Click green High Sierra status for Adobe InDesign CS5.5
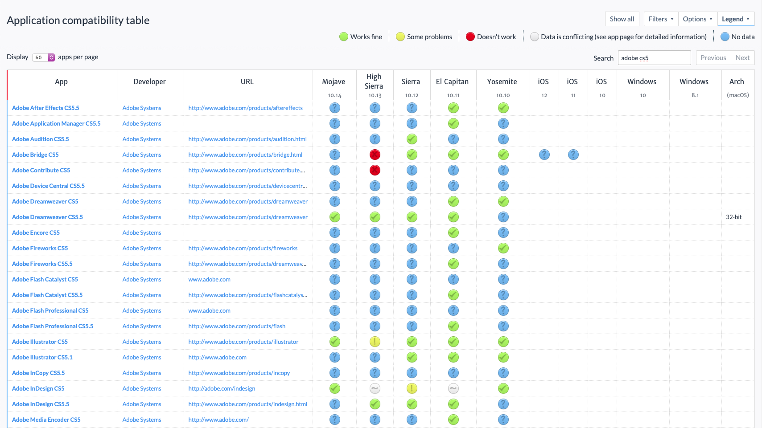The height and width of the screenshot is (428, 762). (x=375, y=404)
